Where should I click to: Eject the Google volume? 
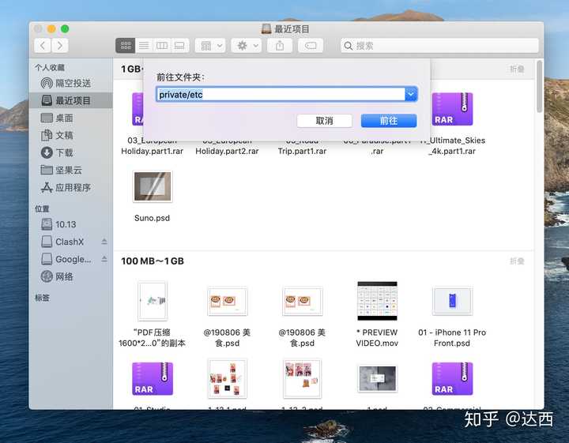tap(104, 259)
